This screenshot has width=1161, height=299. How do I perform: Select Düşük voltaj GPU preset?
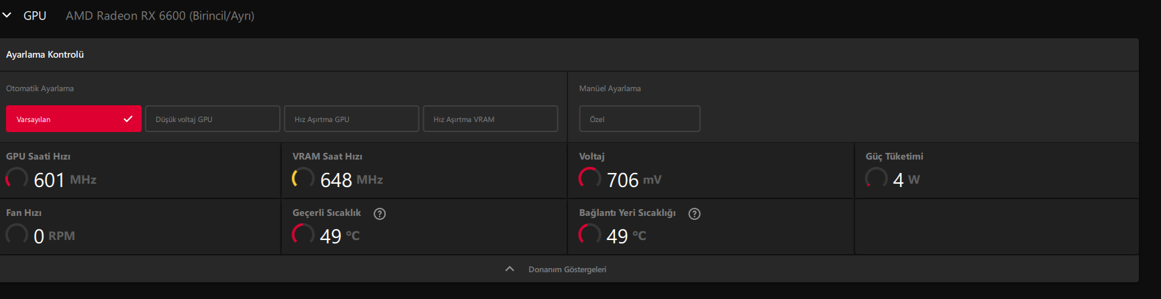pos(212,119)
